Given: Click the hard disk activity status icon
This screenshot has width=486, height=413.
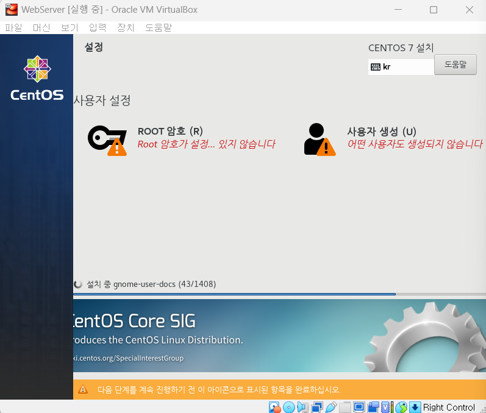Looking at the screenshot, I should [274, 407].
